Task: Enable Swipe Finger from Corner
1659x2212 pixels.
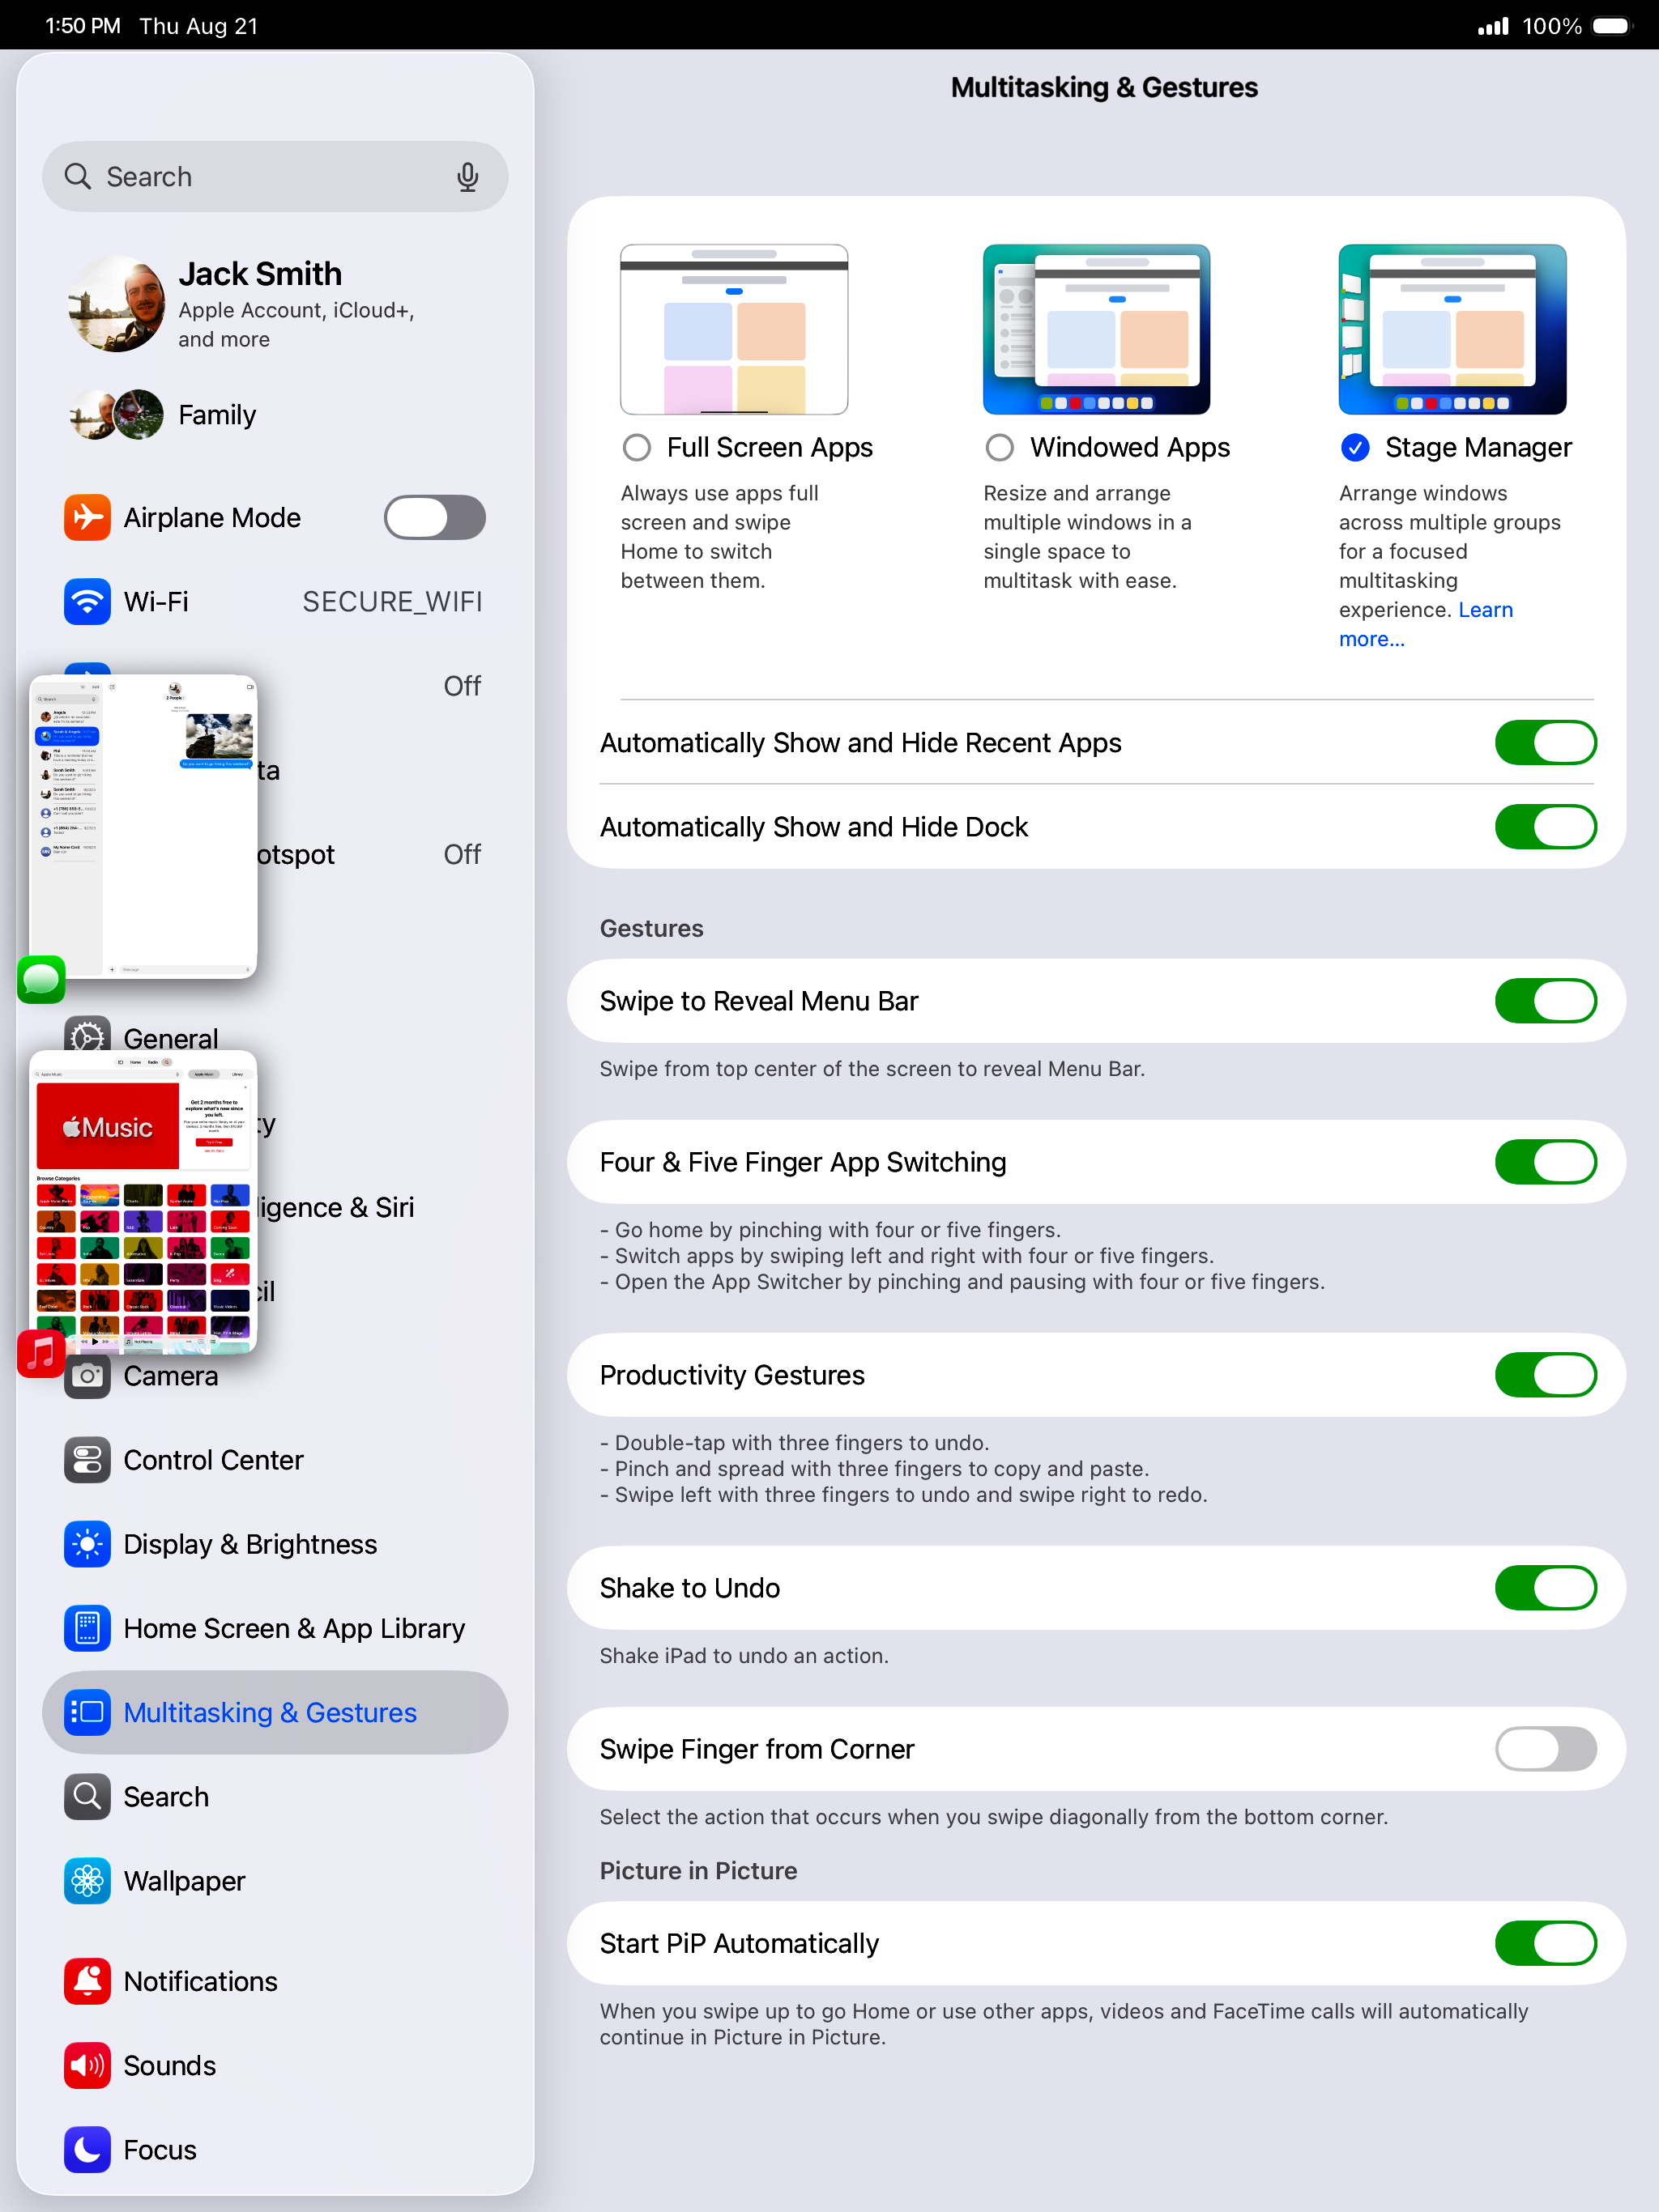Action: click(1546, 1749)
